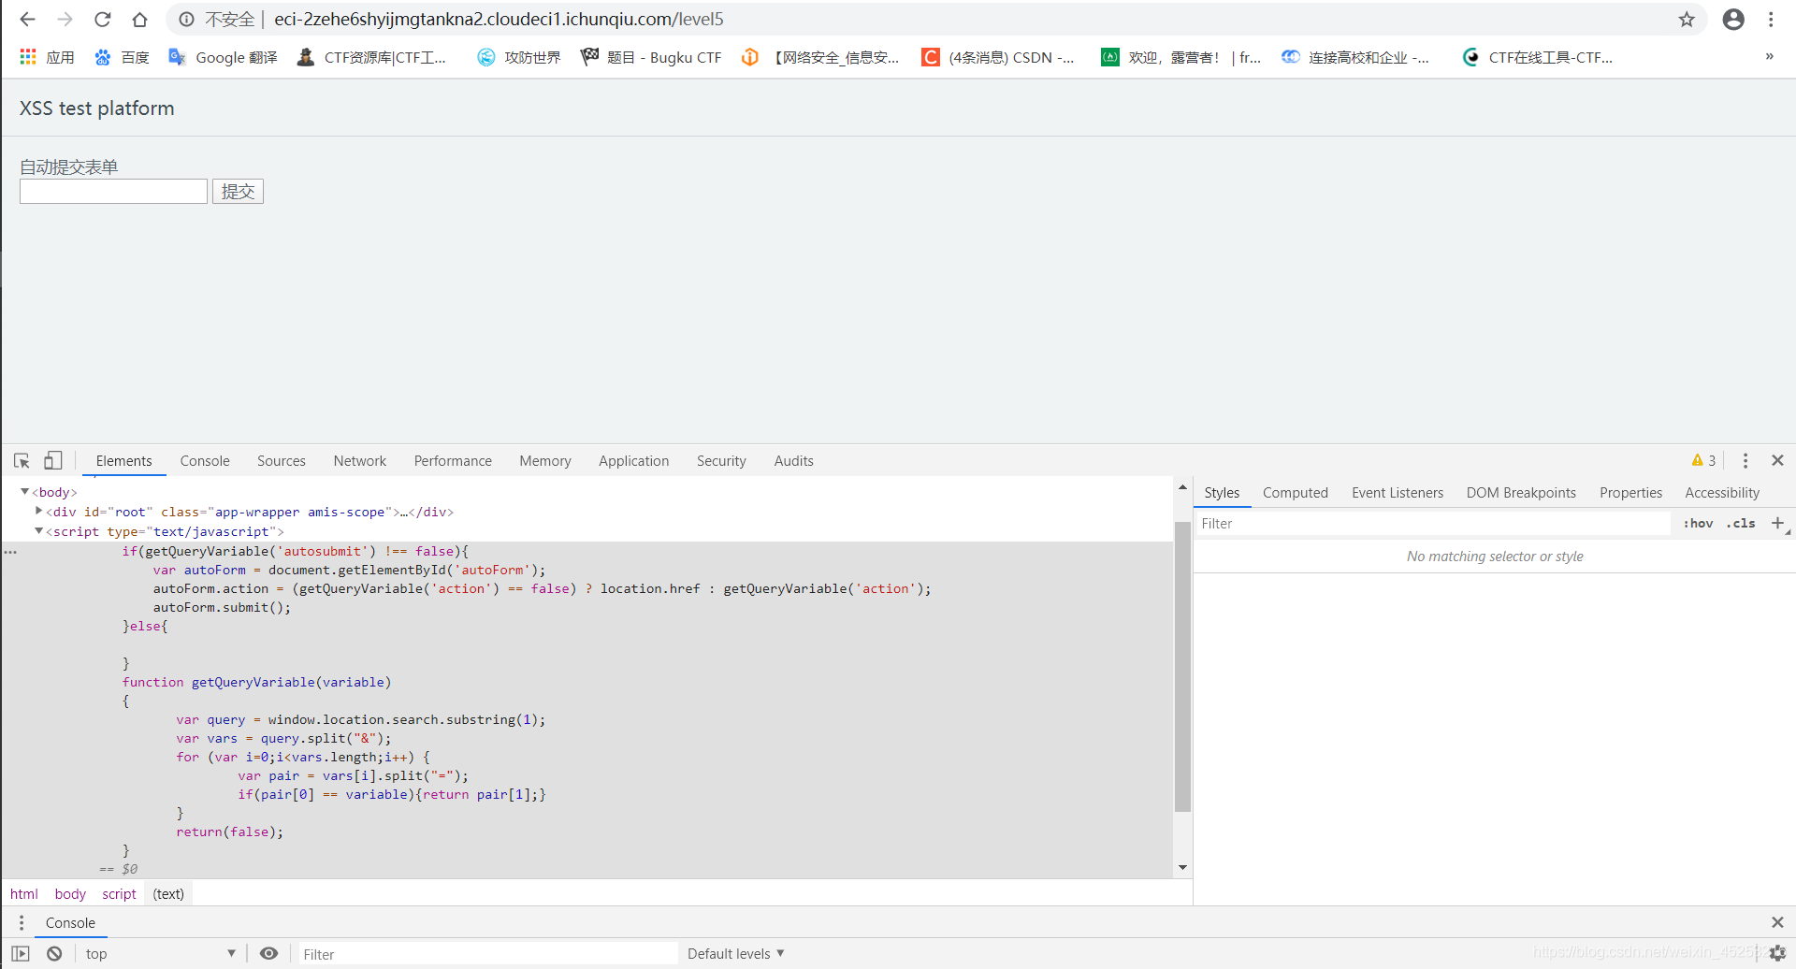This screenshot has width=1796, height=969.
Task: Click the warnings count indicator
Action: click(1703, 460)
